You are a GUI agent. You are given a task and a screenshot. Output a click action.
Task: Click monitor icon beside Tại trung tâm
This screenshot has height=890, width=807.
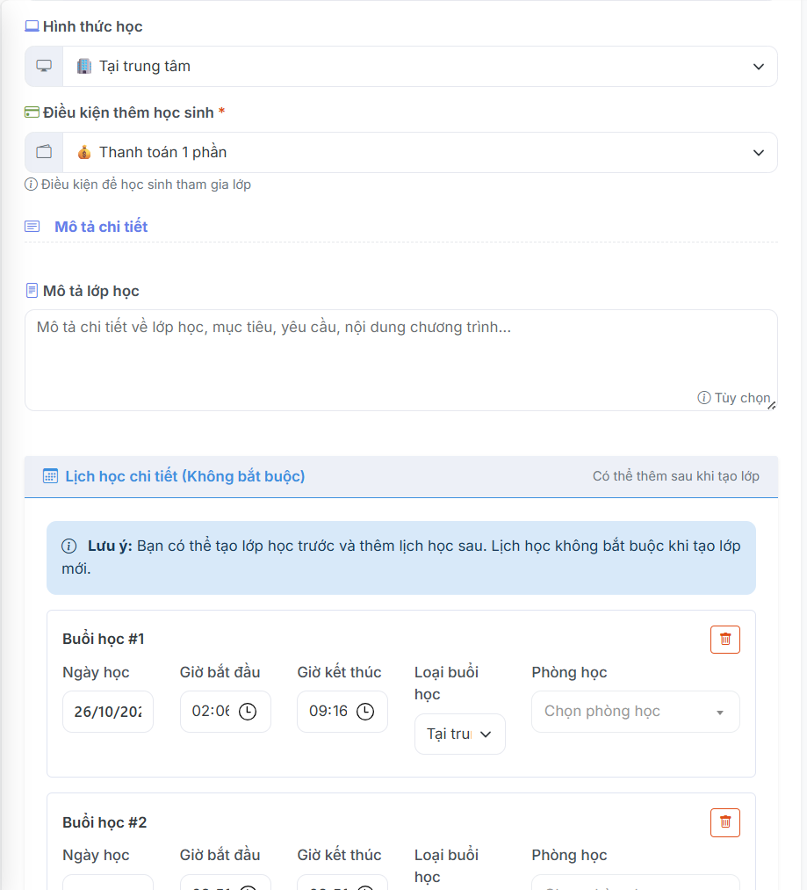[44, 67]
